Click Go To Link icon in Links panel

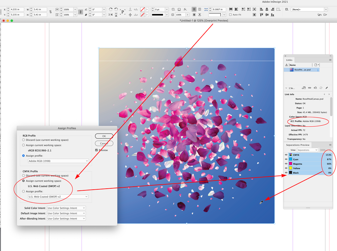pyautogui.click(x=315, y=88)
